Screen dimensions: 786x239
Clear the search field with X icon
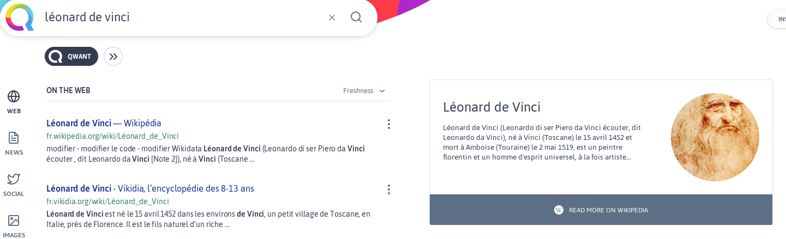pyautogui.click(x=332, y=17)
